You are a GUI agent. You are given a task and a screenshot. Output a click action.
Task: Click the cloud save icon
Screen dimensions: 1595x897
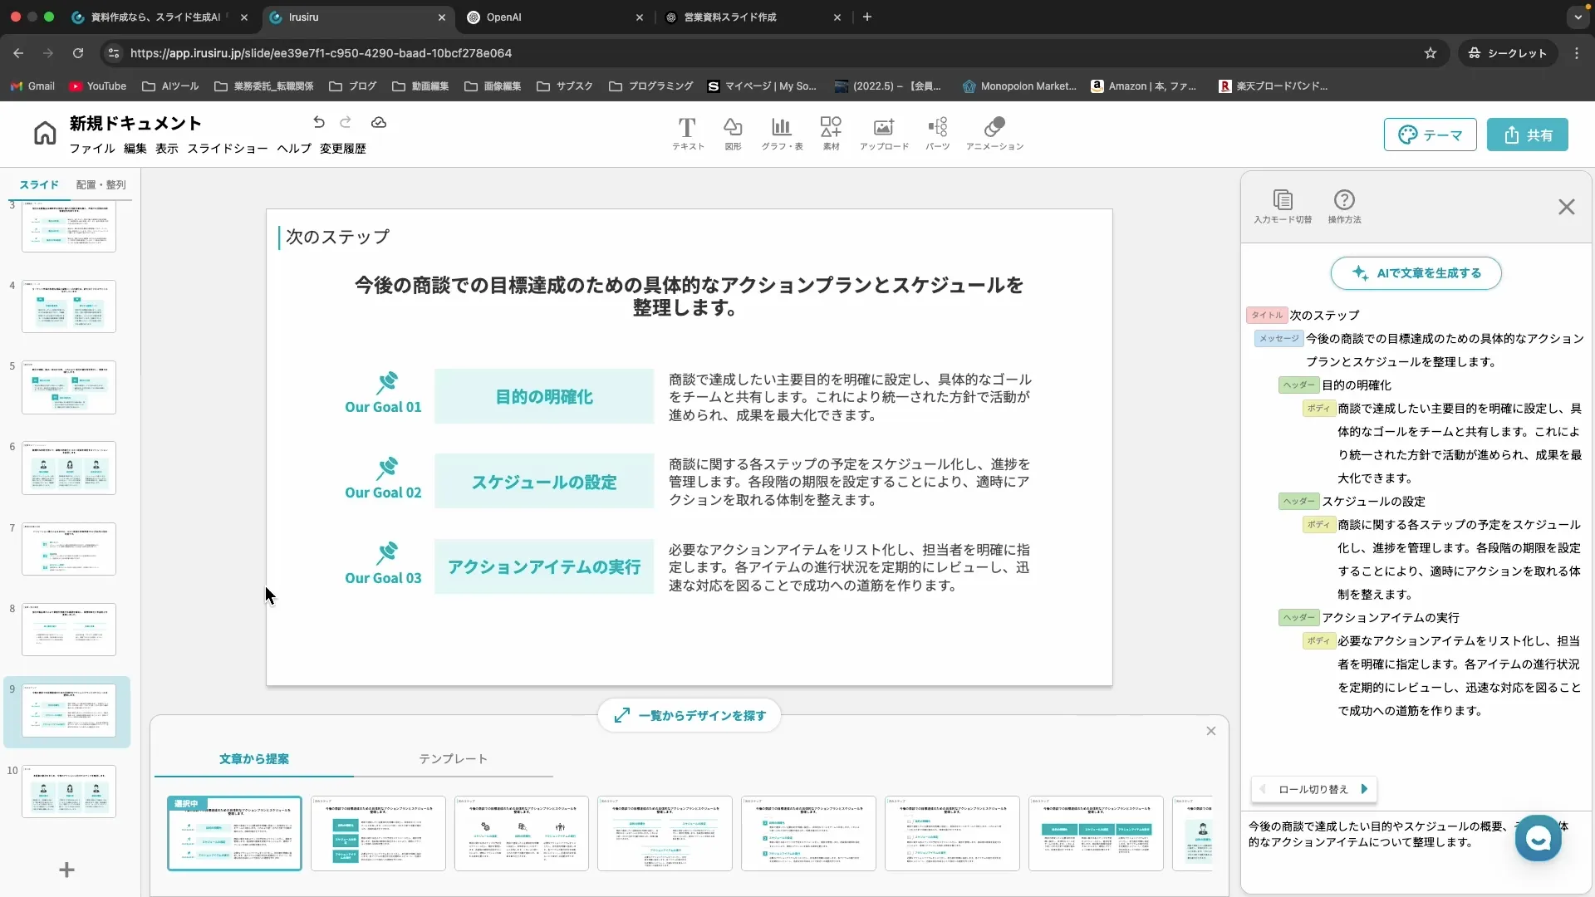tap(379, 122)
